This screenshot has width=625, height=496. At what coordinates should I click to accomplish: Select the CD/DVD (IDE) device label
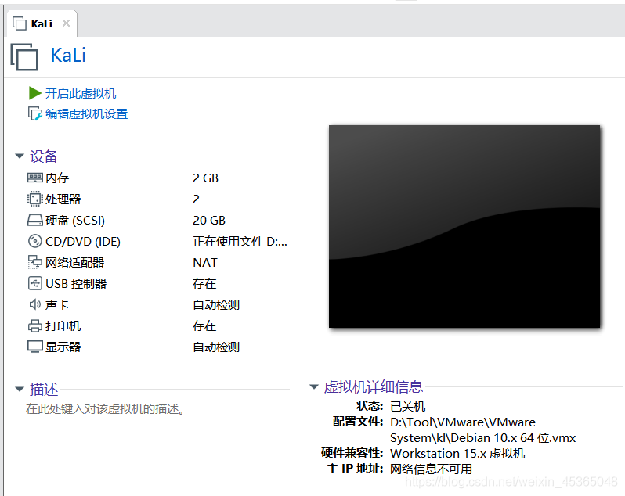83,241
